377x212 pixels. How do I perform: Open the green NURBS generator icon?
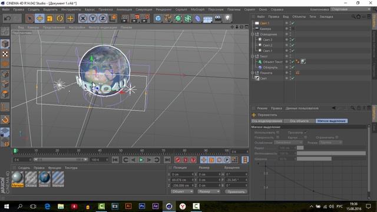click(x=178, y=18)
